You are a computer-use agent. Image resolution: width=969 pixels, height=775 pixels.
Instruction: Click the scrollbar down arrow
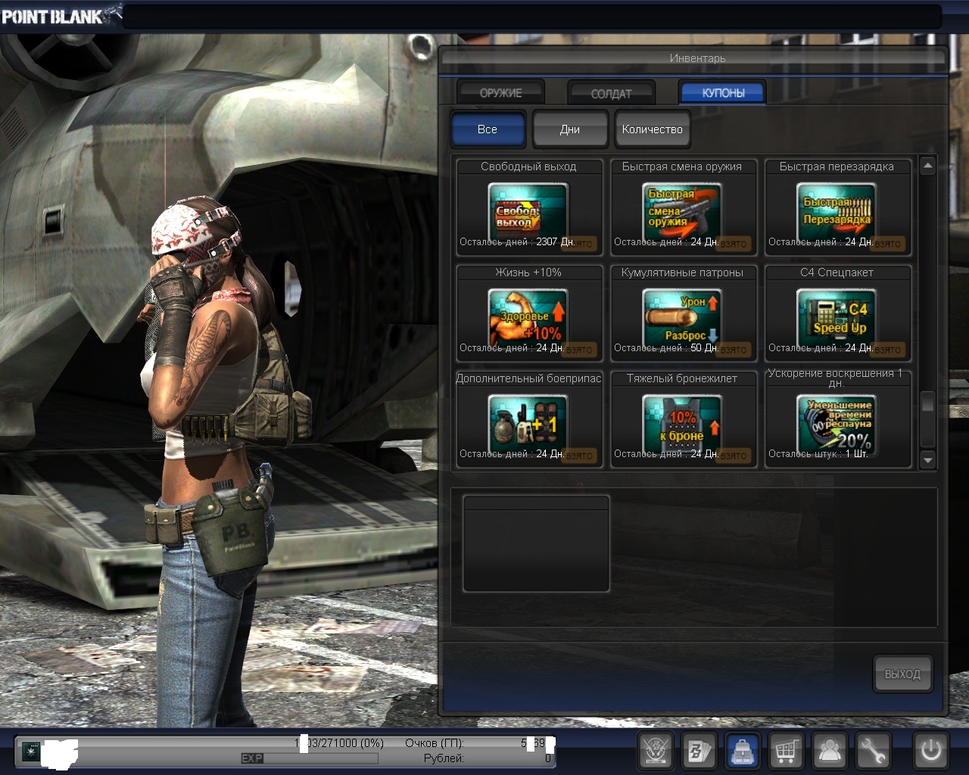(928, 459)
